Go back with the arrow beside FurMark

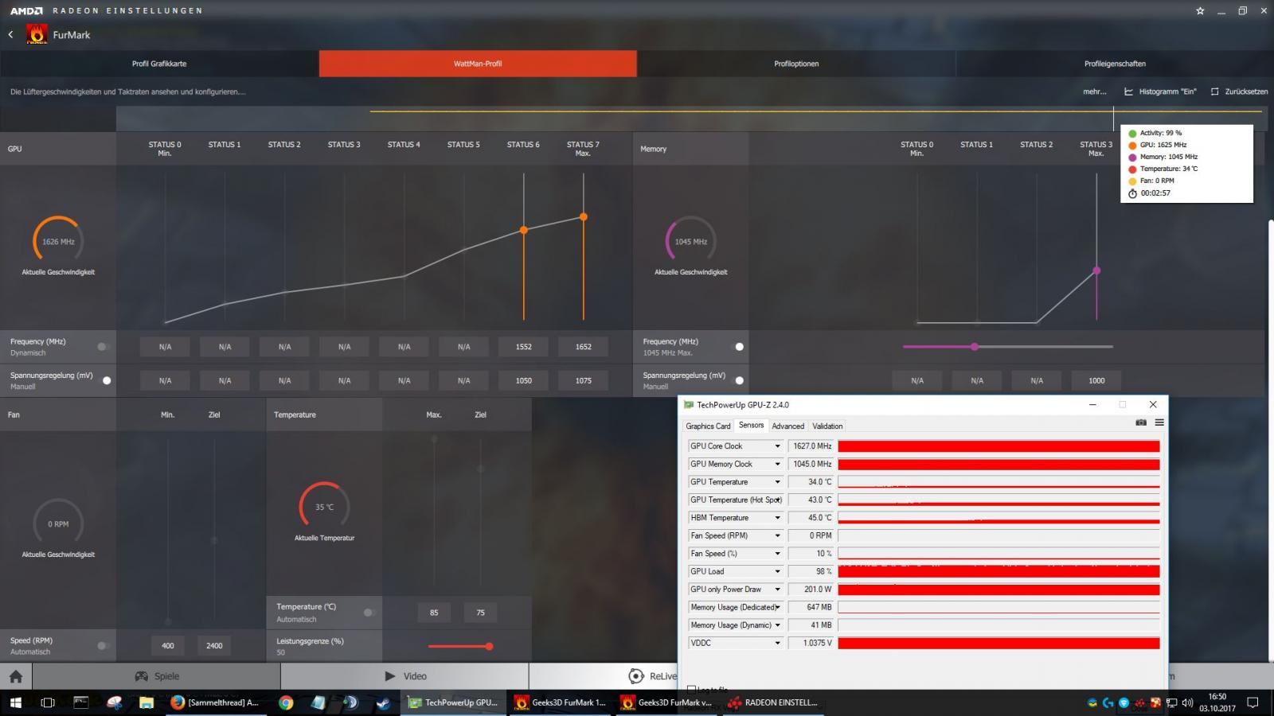(11, 34)
